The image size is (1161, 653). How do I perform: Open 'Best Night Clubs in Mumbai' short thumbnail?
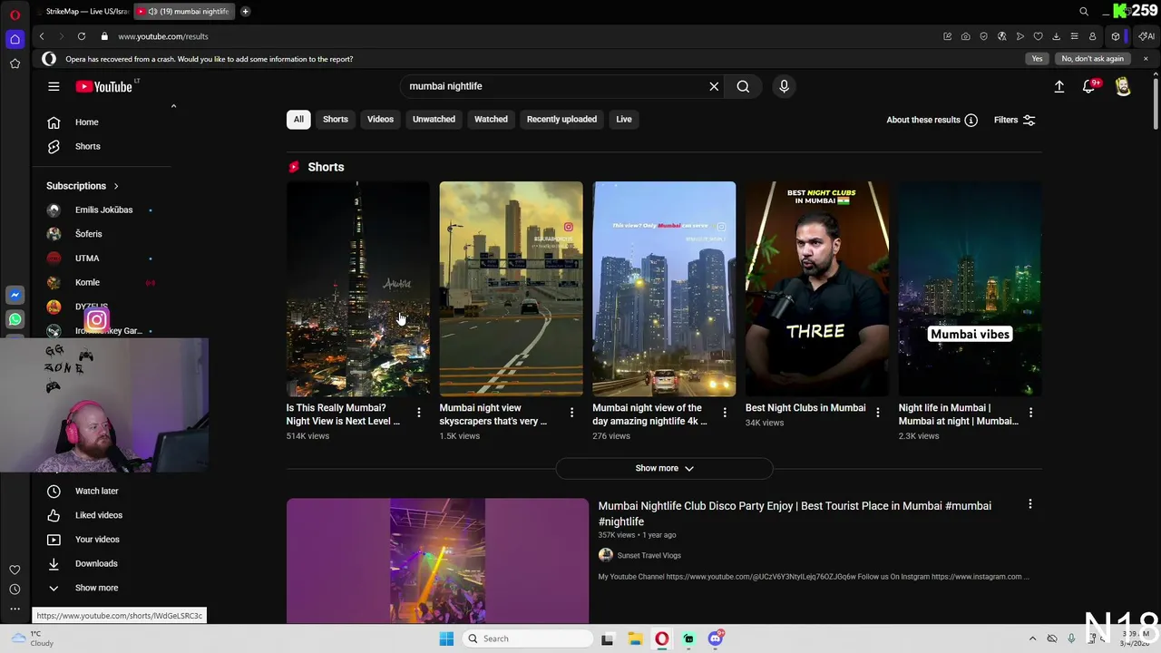[x=816, y=288]
